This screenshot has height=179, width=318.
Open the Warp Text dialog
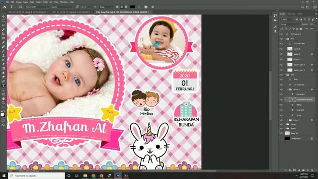(139, 7)
